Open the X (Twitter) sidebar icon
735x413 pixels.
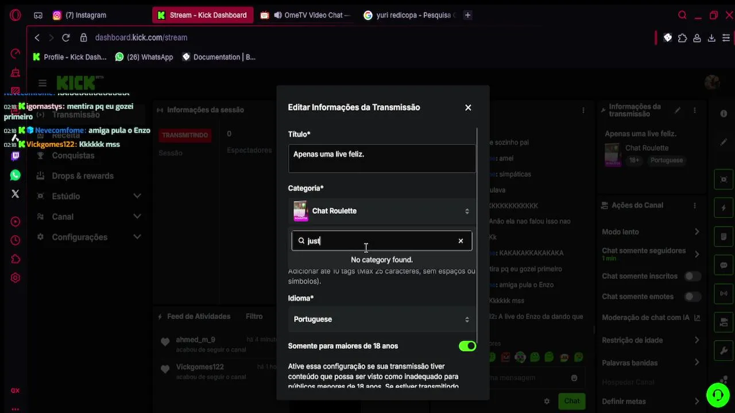[x=16, y=194]
